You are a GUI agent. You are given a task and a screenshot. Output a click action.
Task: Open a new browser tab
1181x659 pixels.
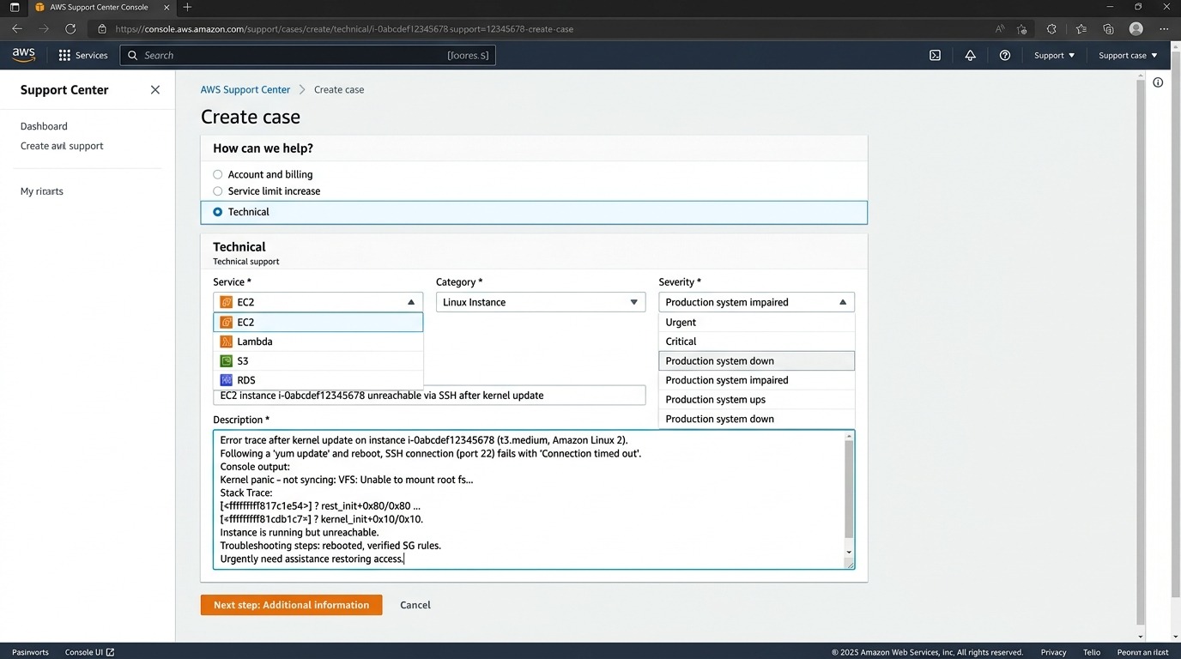point(187,7)
